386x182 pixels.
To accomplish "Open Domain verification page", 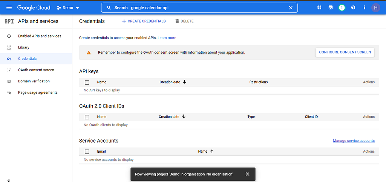I will point(34,81).
